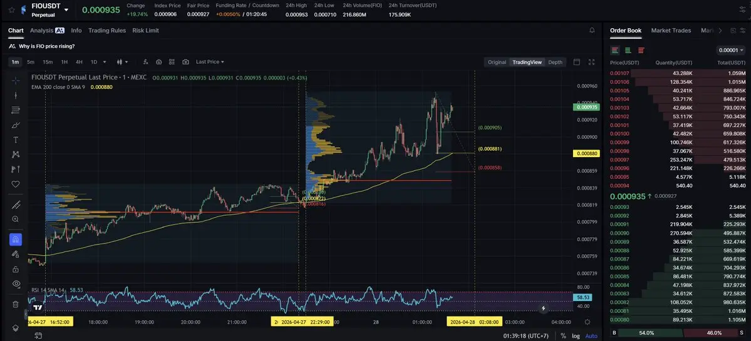
Task: Open the FIOUSDT pair selector dropdown
Action: 66,9
